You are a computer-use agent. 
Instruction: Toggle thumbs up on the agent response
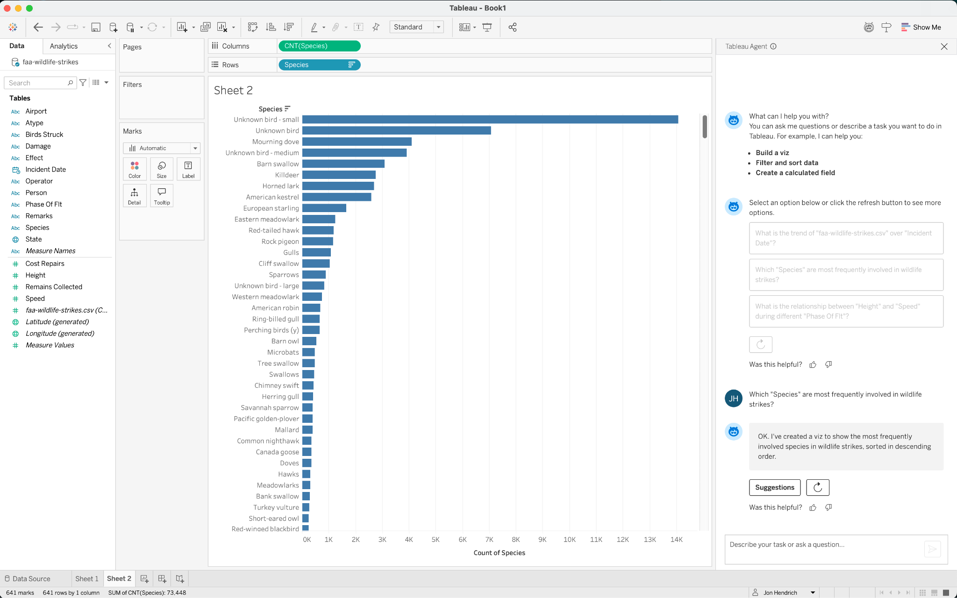point(813,507)
